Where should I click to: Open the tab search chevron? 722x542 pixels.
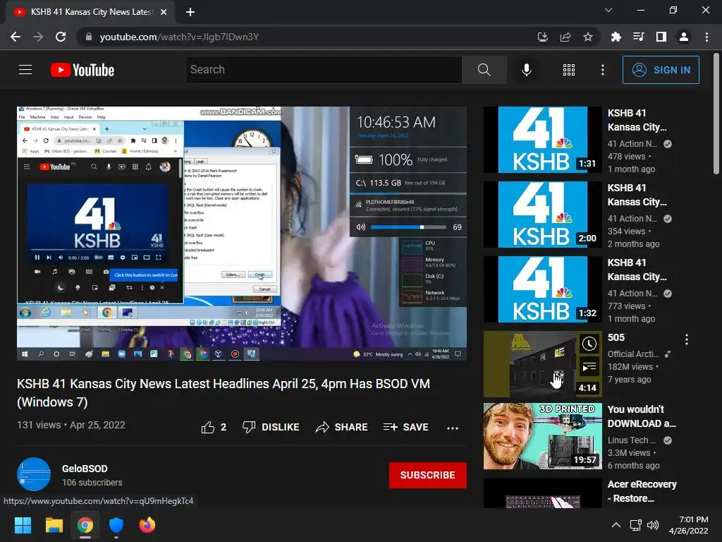(x=608, y=10)
